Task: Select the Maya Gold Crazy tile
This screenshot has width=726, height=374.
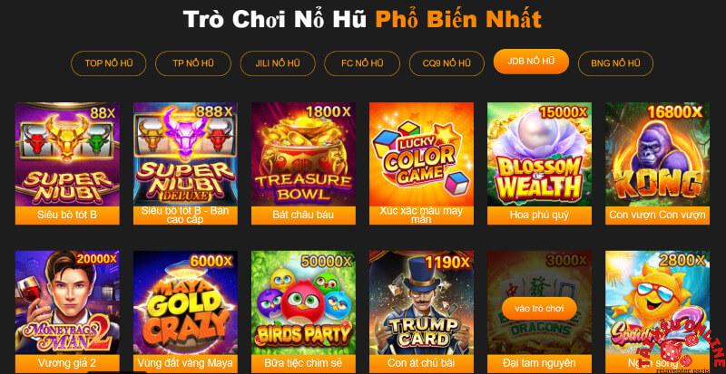Action: 185,302
